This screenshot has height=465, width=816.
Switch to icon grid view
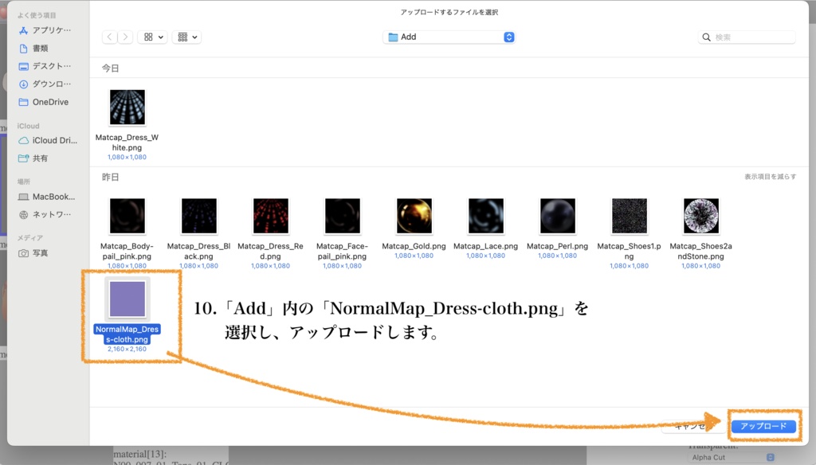click(147, 37)
